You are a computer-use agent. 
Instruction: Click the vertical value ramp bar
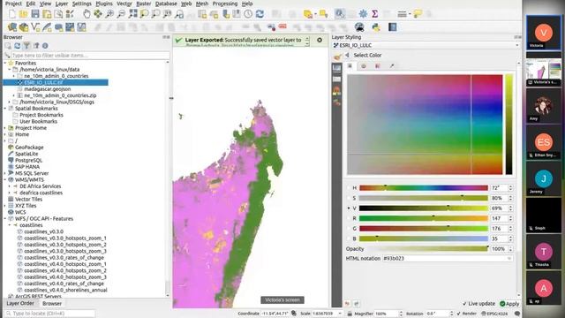pos(508,125)
